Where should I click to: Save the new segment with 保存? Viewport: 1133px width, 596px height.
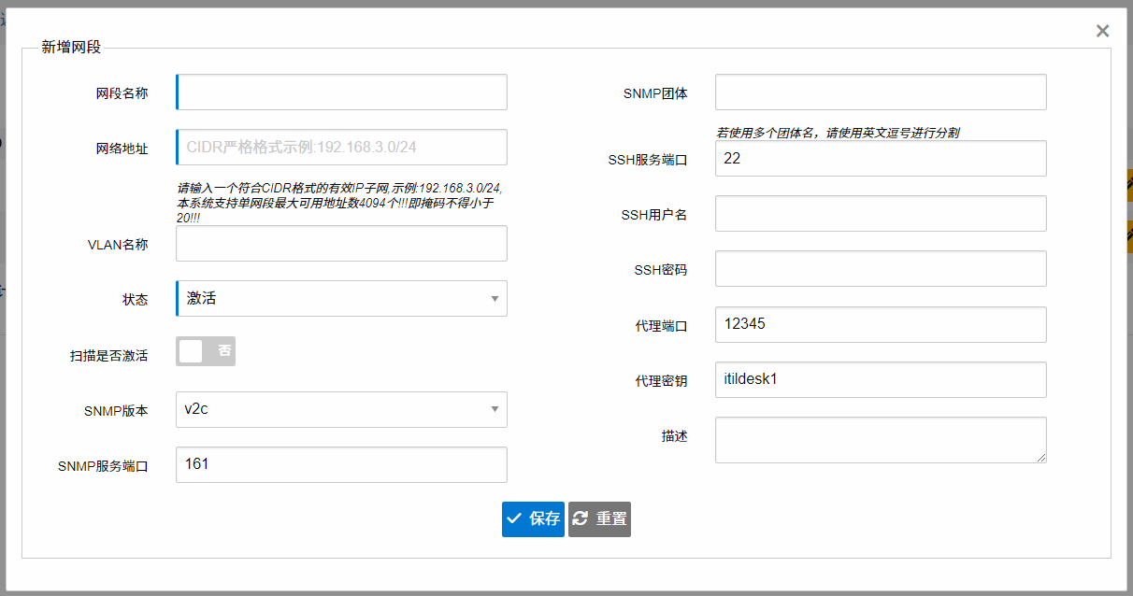(533, 518)
